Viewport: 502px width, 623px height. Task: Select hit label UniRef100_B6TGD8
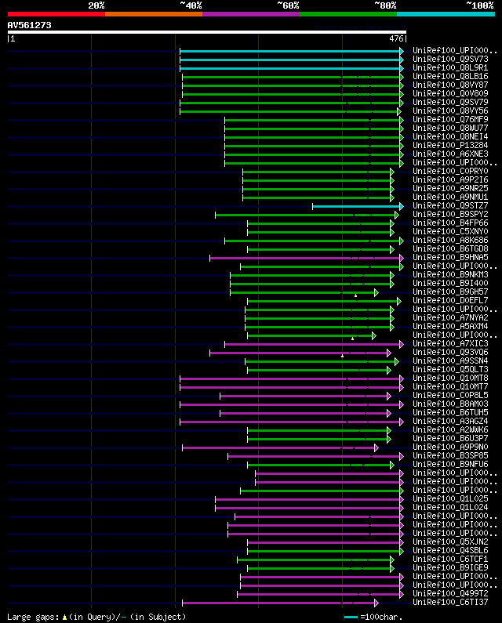(450, 248)
